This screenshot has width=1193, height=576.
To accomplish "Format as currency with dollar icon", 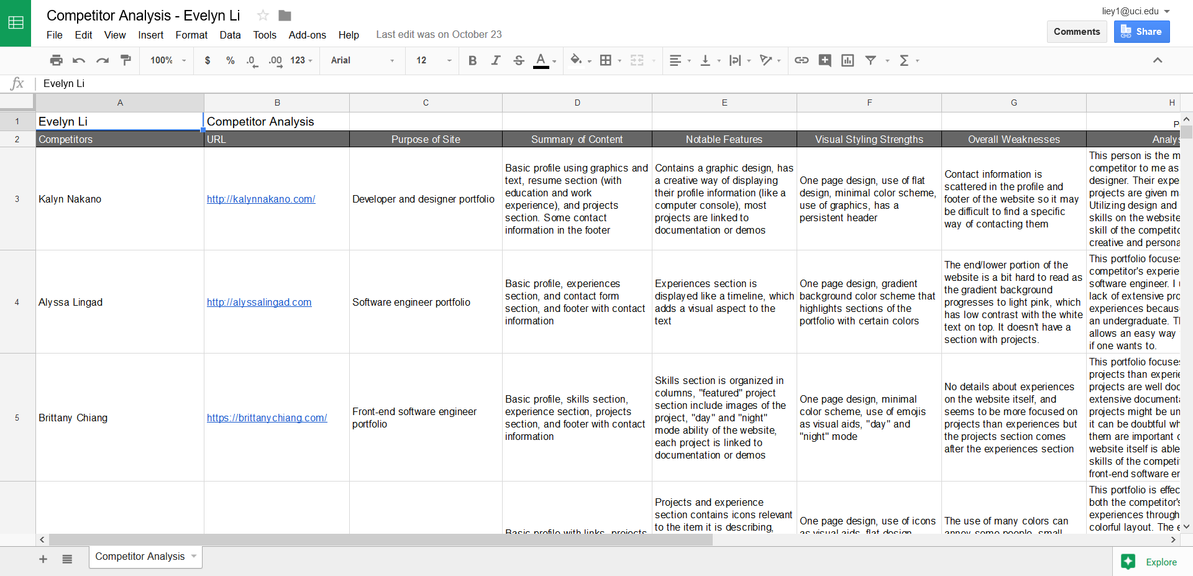I will pyautogui.click(x=208, y=60).
